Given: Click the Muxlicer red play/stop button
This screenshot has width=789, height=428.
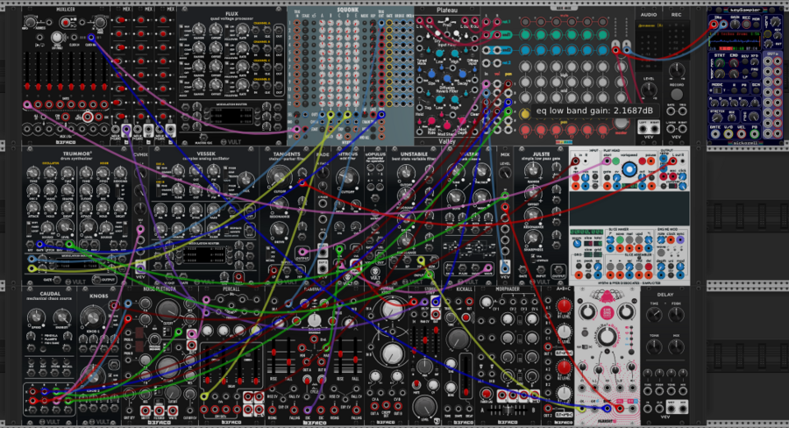Looking at the screenshot, I should (66, 22).
